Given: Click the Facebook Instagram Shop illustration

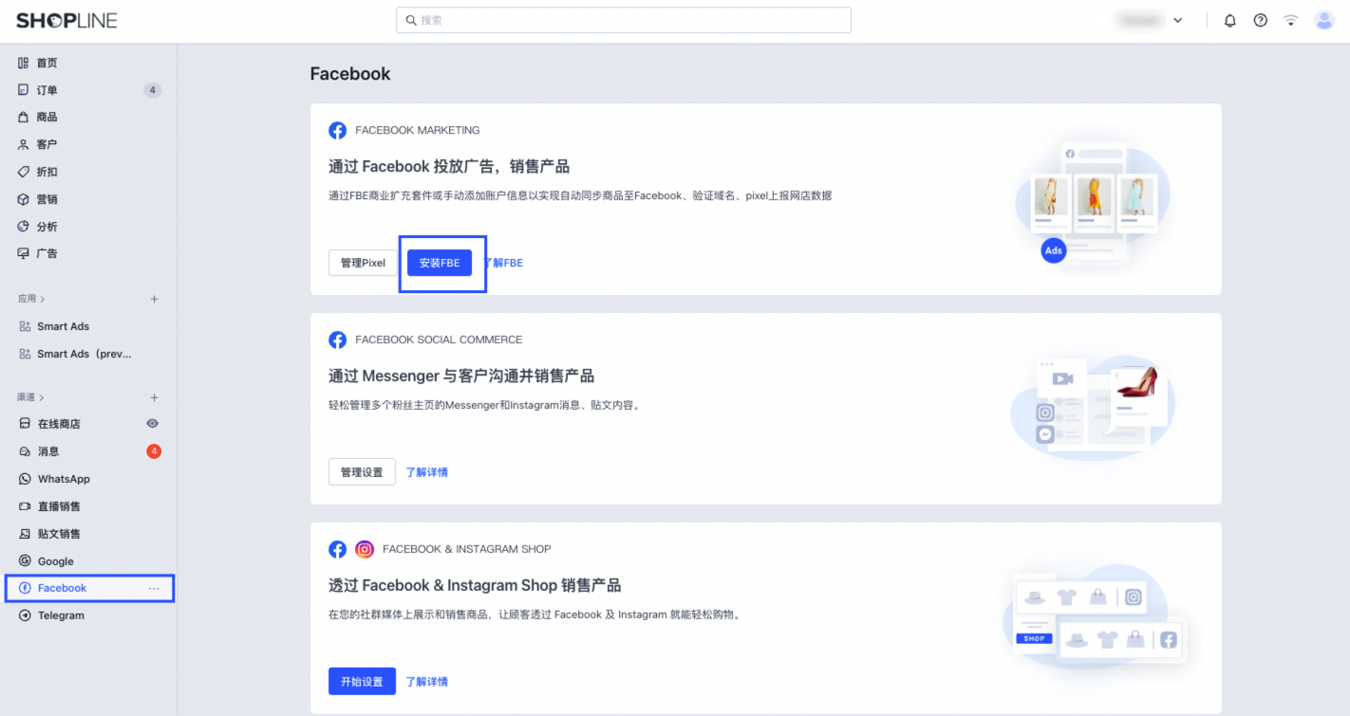Looking at the screenshot, I should 1096,617.
